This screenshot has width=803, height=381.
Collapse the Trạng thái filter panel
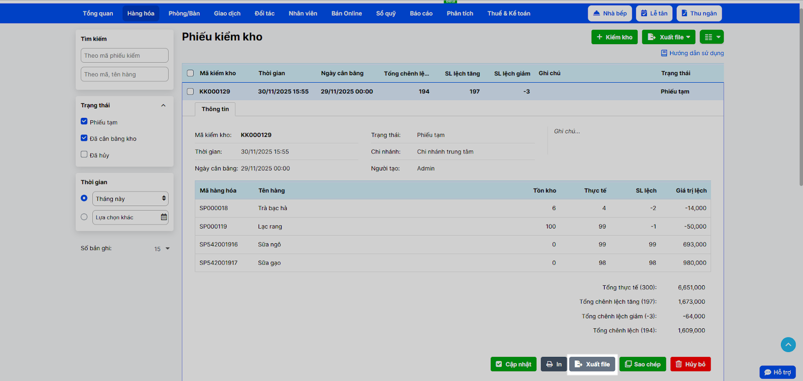pyautogui.click(x=163, y=105)
